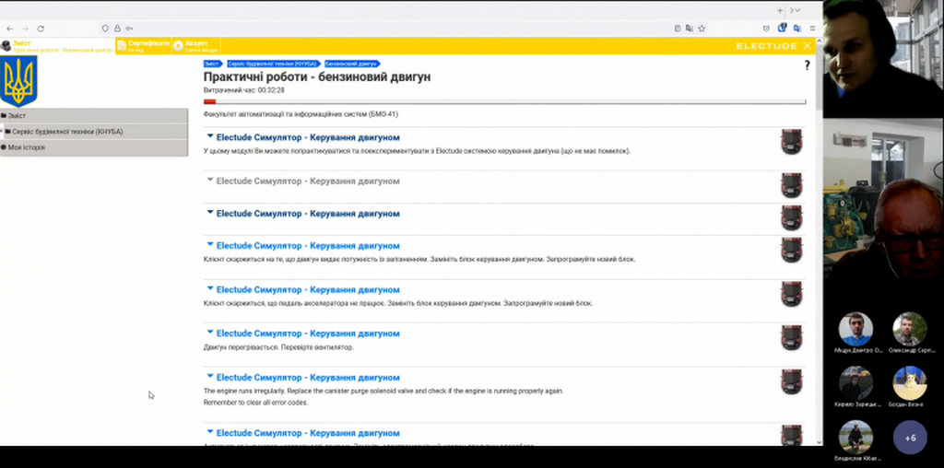Viewport: 944px width, 468px height.
Task: Expand the grayed-out Electude Симулятор row triangle
Action: (210, 180)
